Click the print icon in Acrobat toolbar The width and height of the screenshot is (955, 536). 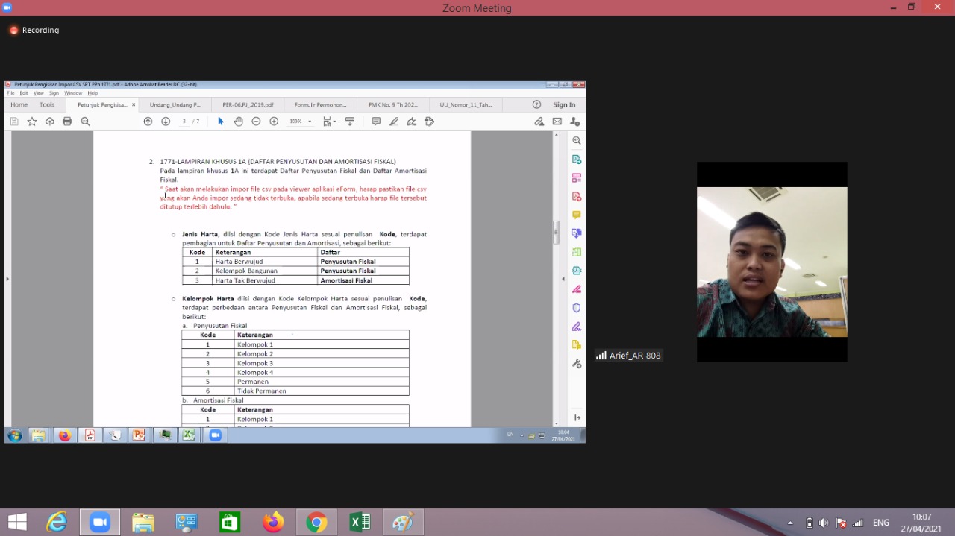67,122
